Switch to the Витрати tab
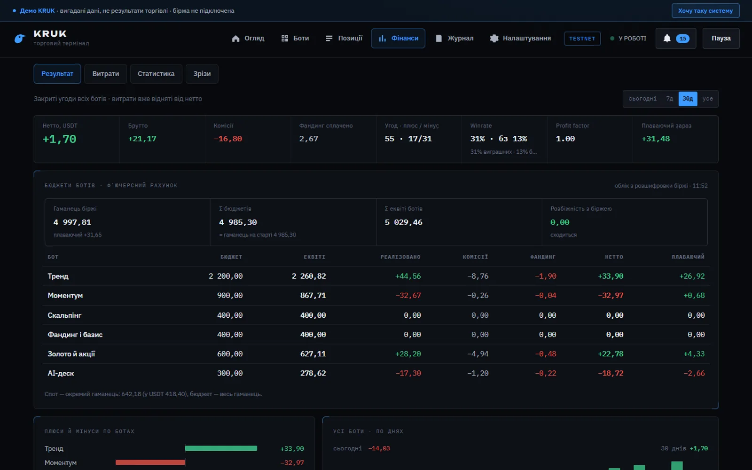Image resolution: width=752 pixels, height=470 pixels. pyautogui.click(x=106, y=74)
